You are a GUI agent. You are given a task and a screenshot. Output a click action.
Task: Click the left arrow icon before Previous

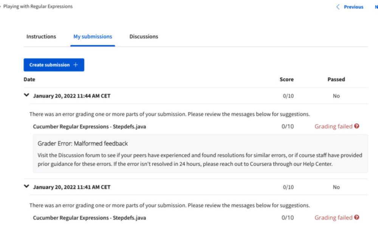(338, 7)
